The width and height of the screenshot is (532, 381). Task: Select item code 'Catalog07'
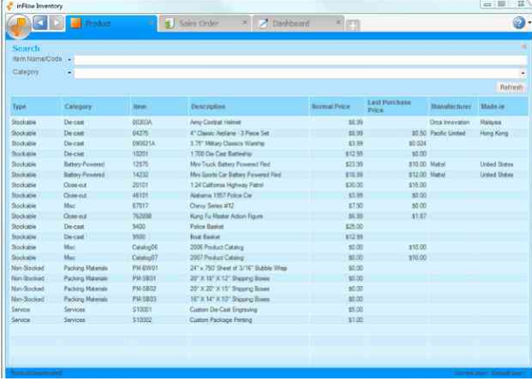coord(145,258)
